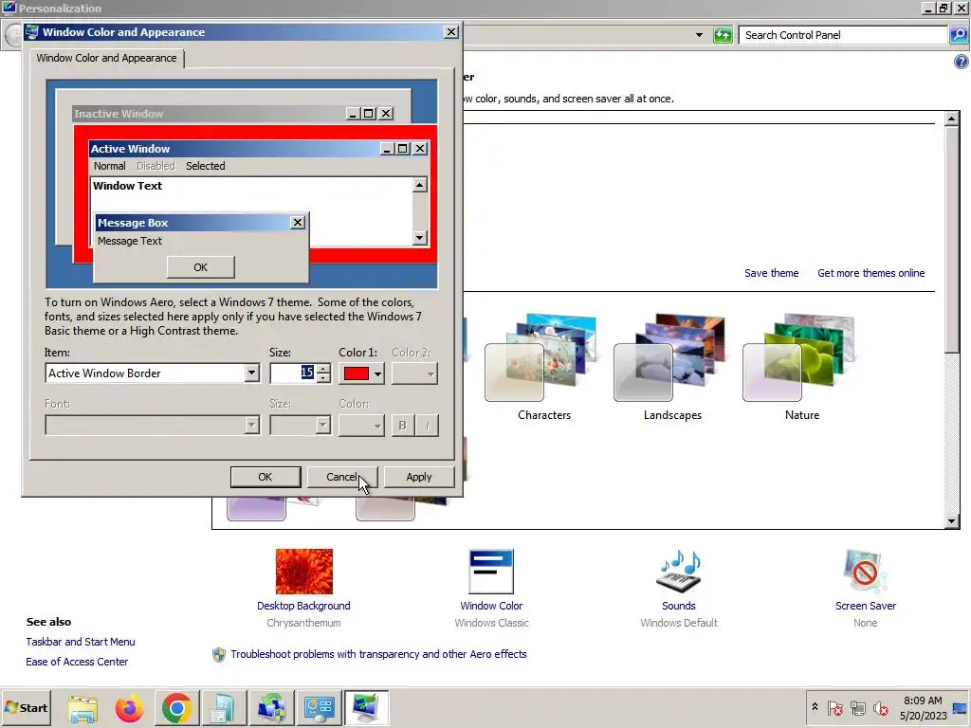Decrease size with the spinner down arrow
The image size is (971, 728).
[x=323, y=378]
